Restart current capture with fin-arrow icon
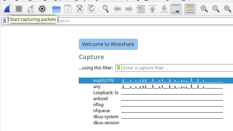233x131 pixels. click(30, 9)
